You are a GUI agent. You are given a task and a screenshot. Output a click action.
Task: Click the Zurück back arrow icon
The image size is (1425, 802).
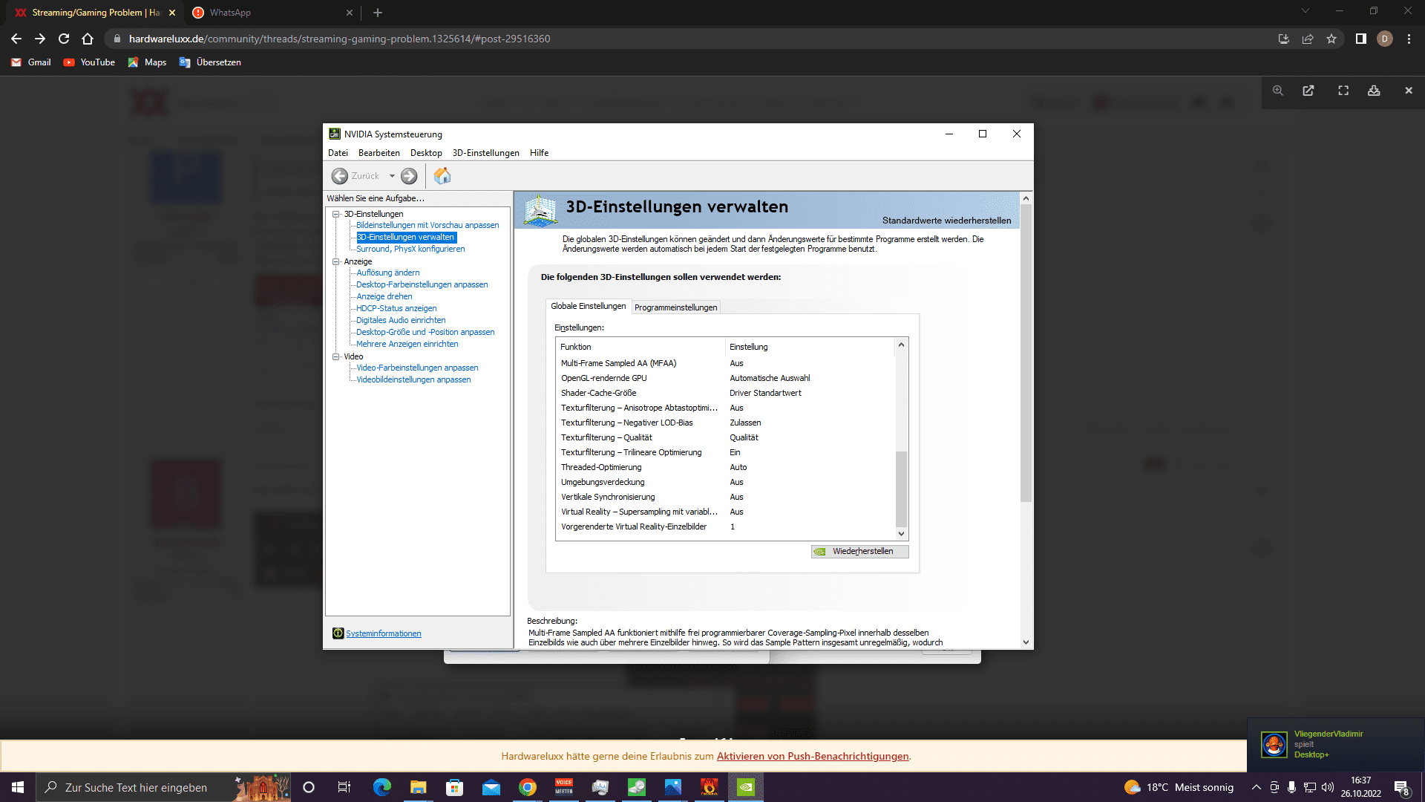[x=339, y=176]
